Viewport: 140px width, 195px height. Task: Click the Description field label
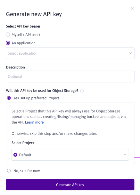coord(15,67)
